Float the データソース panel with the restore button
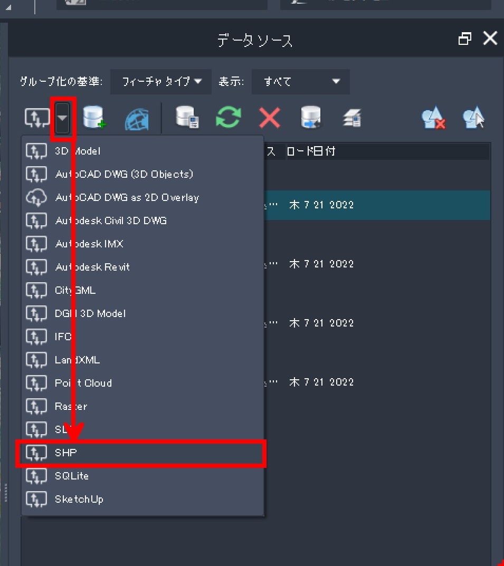This screenshot has width=504, height=566. [464, 39]
